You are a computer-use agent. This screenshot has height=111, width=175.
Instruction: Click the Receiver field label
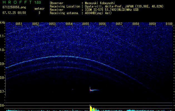(56, 10)
